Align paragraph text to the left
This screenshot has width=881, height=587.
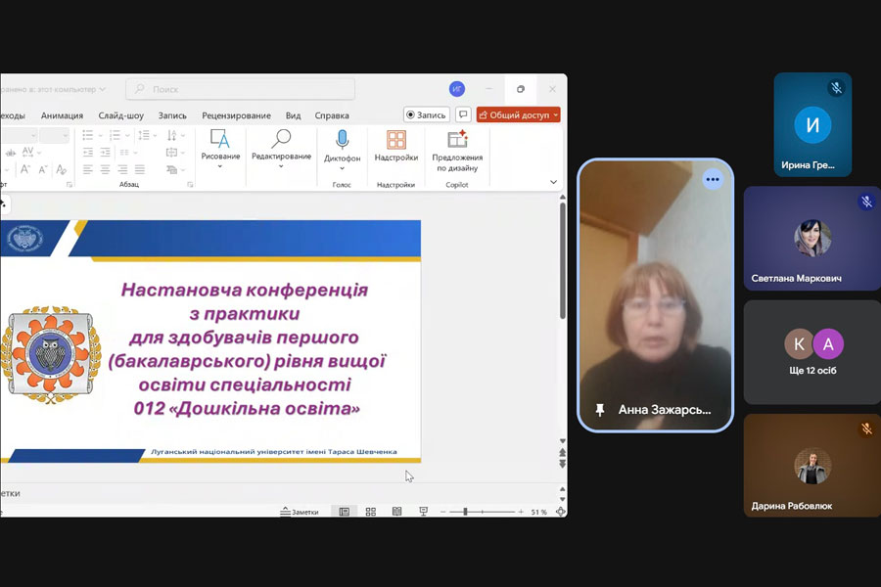point(88,169)
